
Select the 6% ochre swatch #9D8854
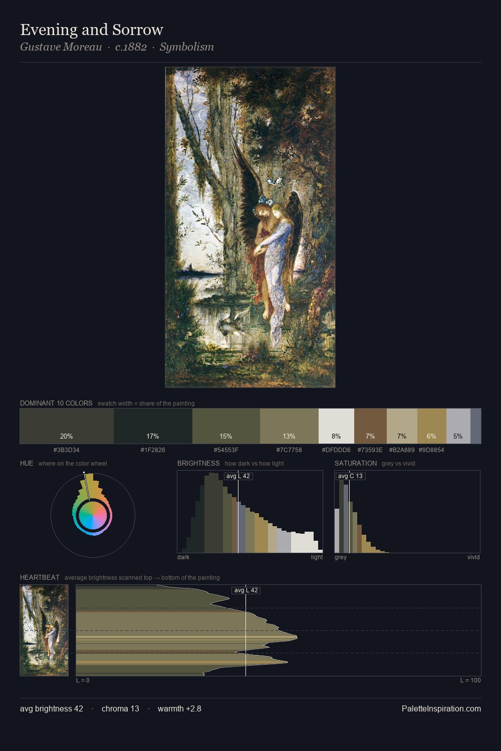point(431,426)
